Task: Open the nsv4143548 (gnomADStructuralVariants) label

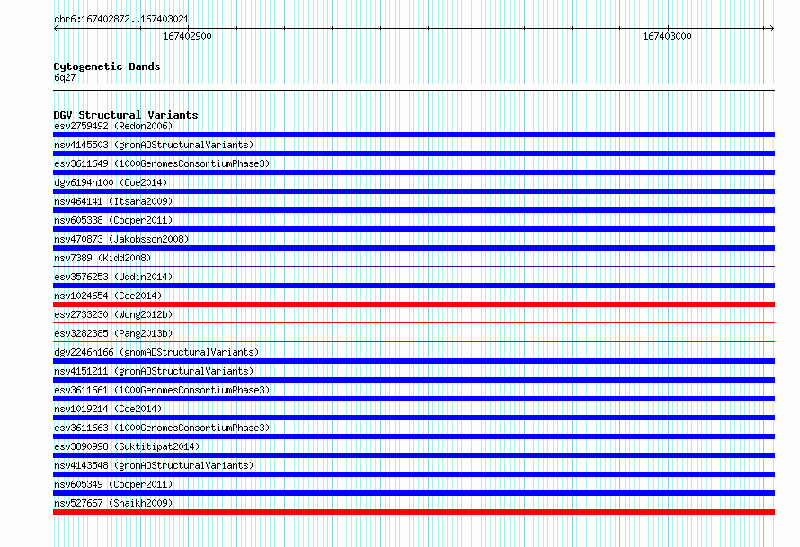Action: pos(154,465)
